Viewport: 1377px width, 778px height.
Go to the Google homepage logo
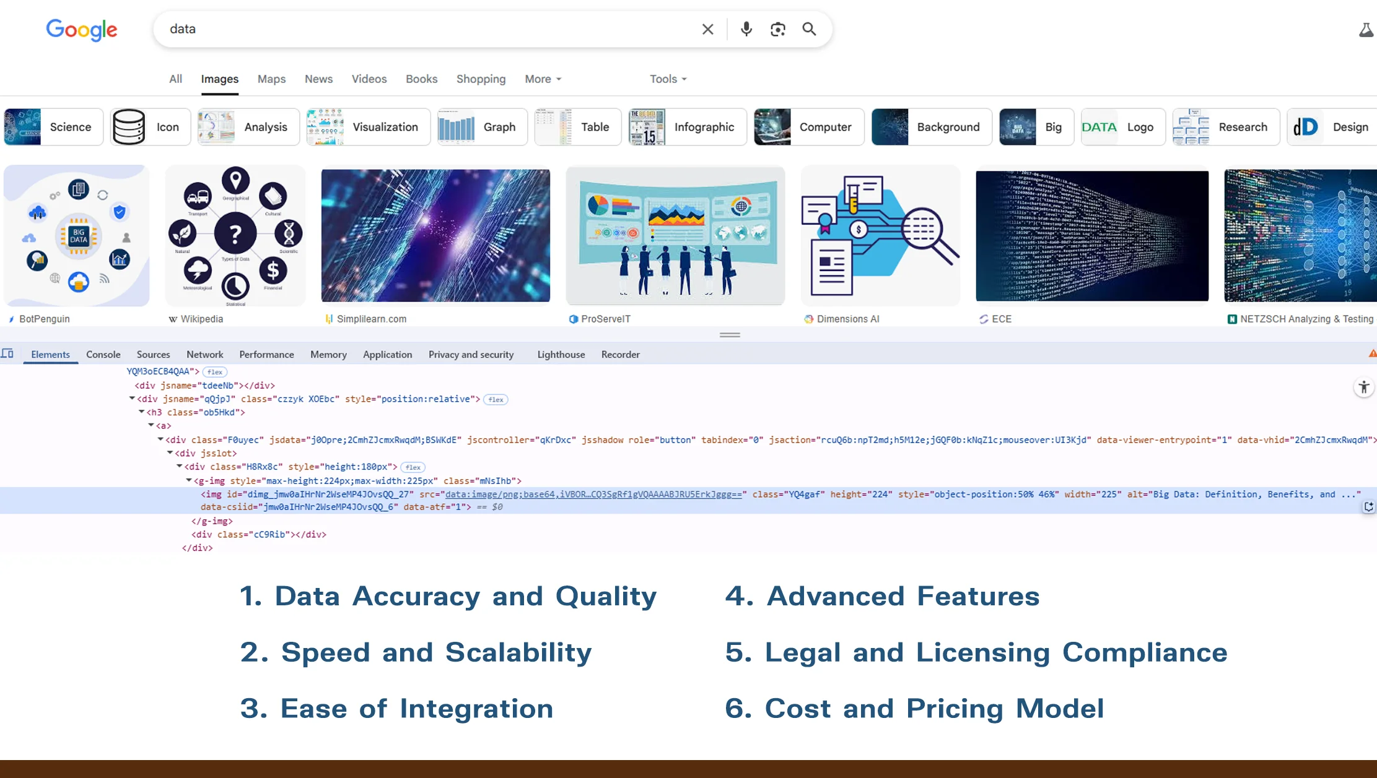82,29
